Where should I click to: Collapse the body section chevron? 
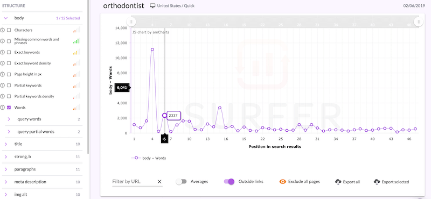(5, 18)
